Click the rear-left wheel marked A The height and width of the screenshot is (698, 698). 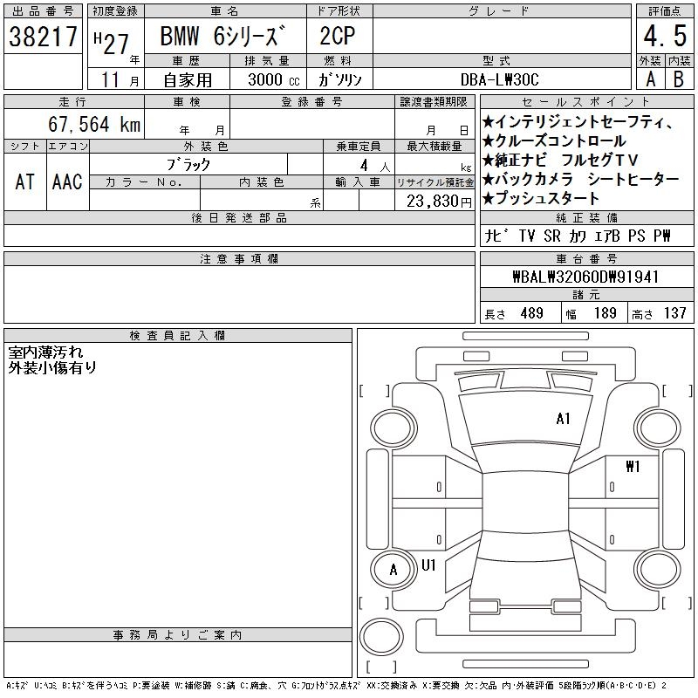[393, 570]
